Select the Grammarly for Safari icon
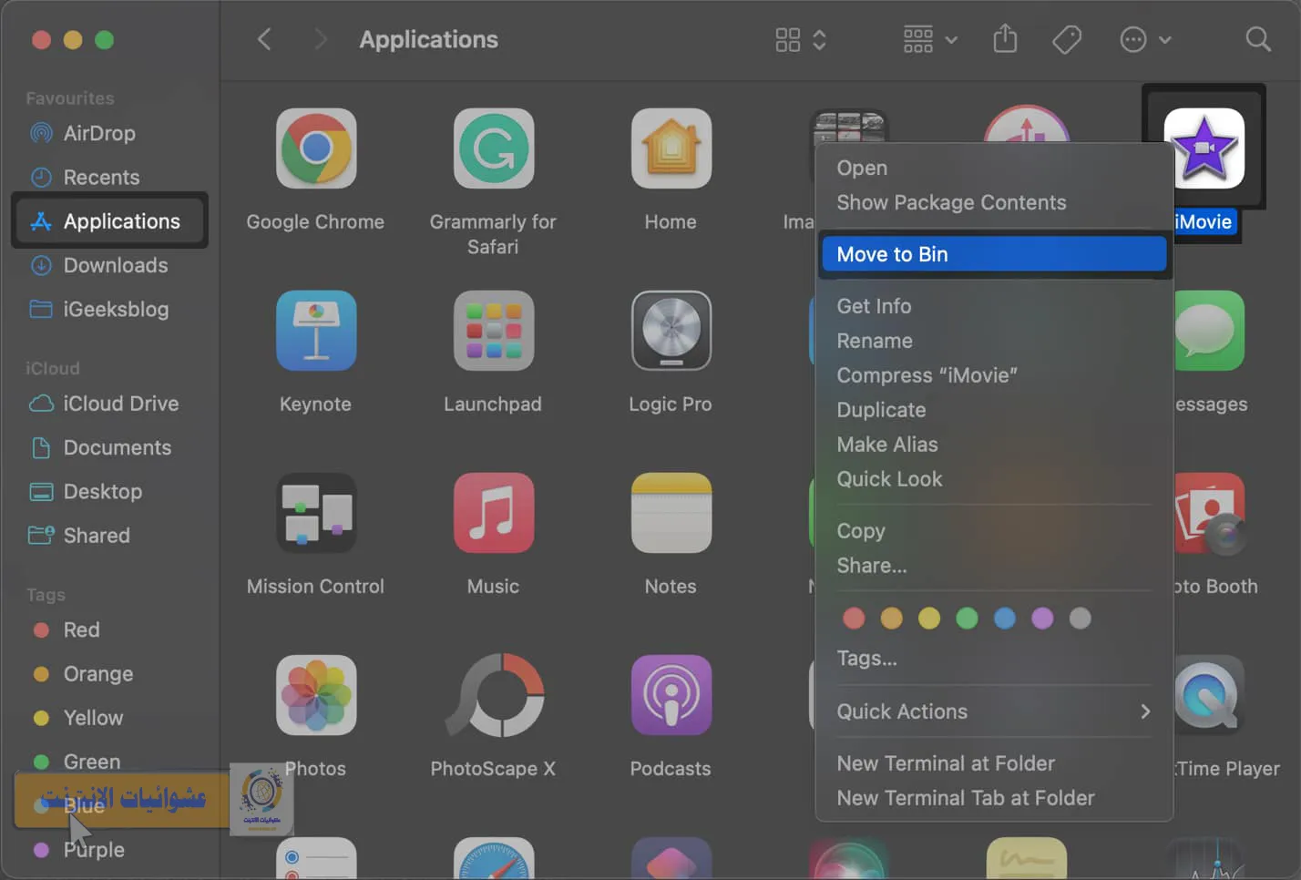The height and width of the screenshot is (880, 1301). pyautogui.click(x=493, y=148)
